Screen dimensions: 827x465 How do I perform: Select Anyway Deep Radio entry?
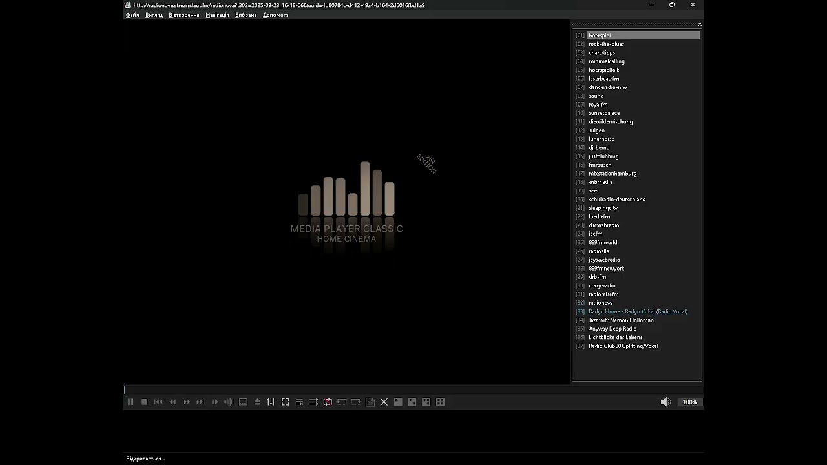(x=637, y=329)
